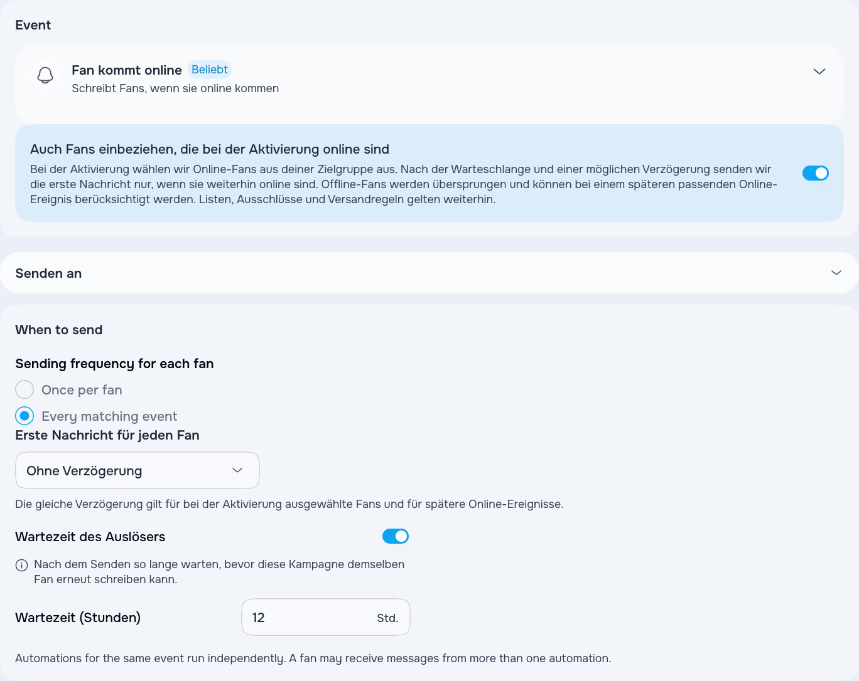
Task: Click the info icon next to Wartezeit hint
Action: [21, 565]
